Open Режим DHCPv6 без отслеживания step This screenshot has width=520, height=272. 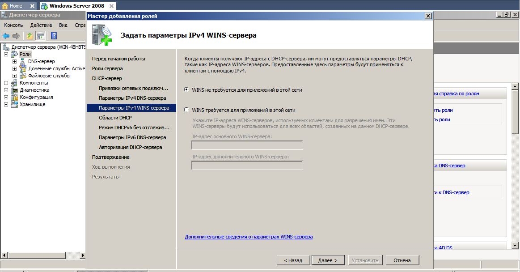pos(134,127)
